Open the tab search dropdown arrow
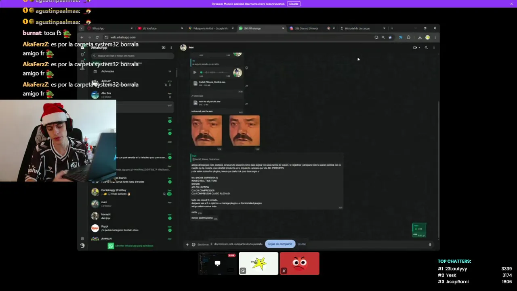The image size is (517, 291). [x=82, y=28]
